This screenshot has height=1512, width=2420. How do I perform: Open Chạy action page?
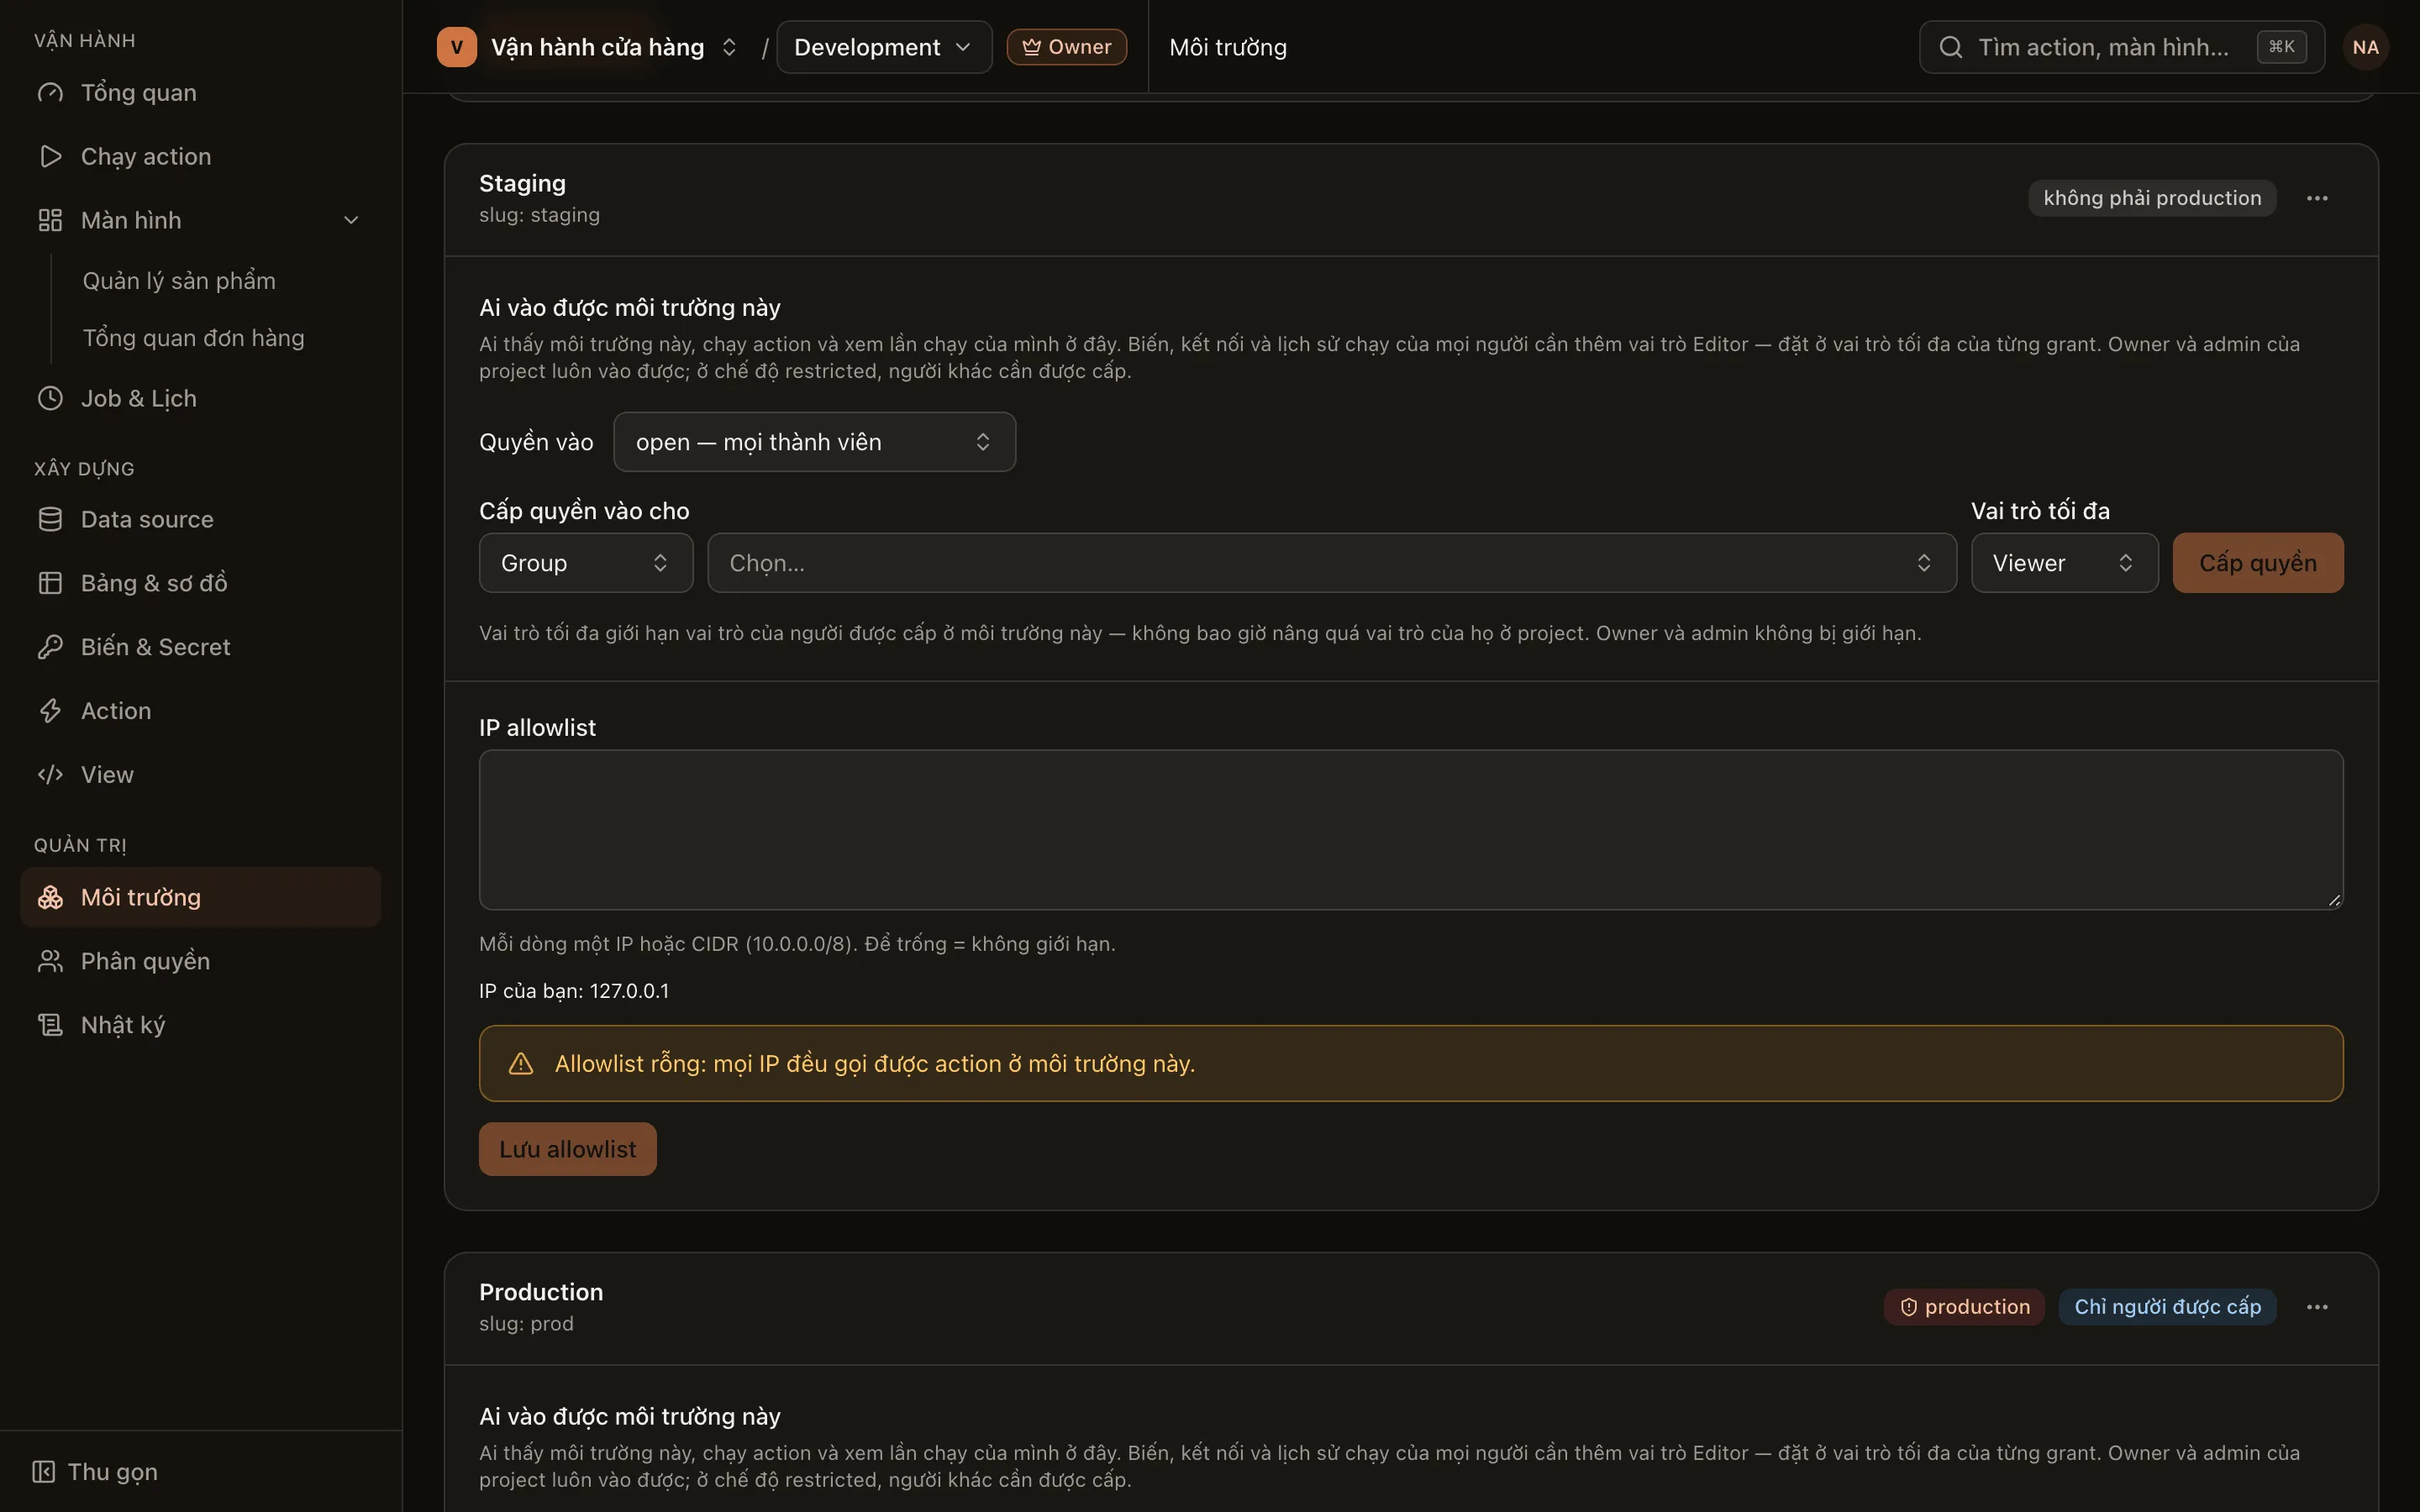(x=200, y=157)
